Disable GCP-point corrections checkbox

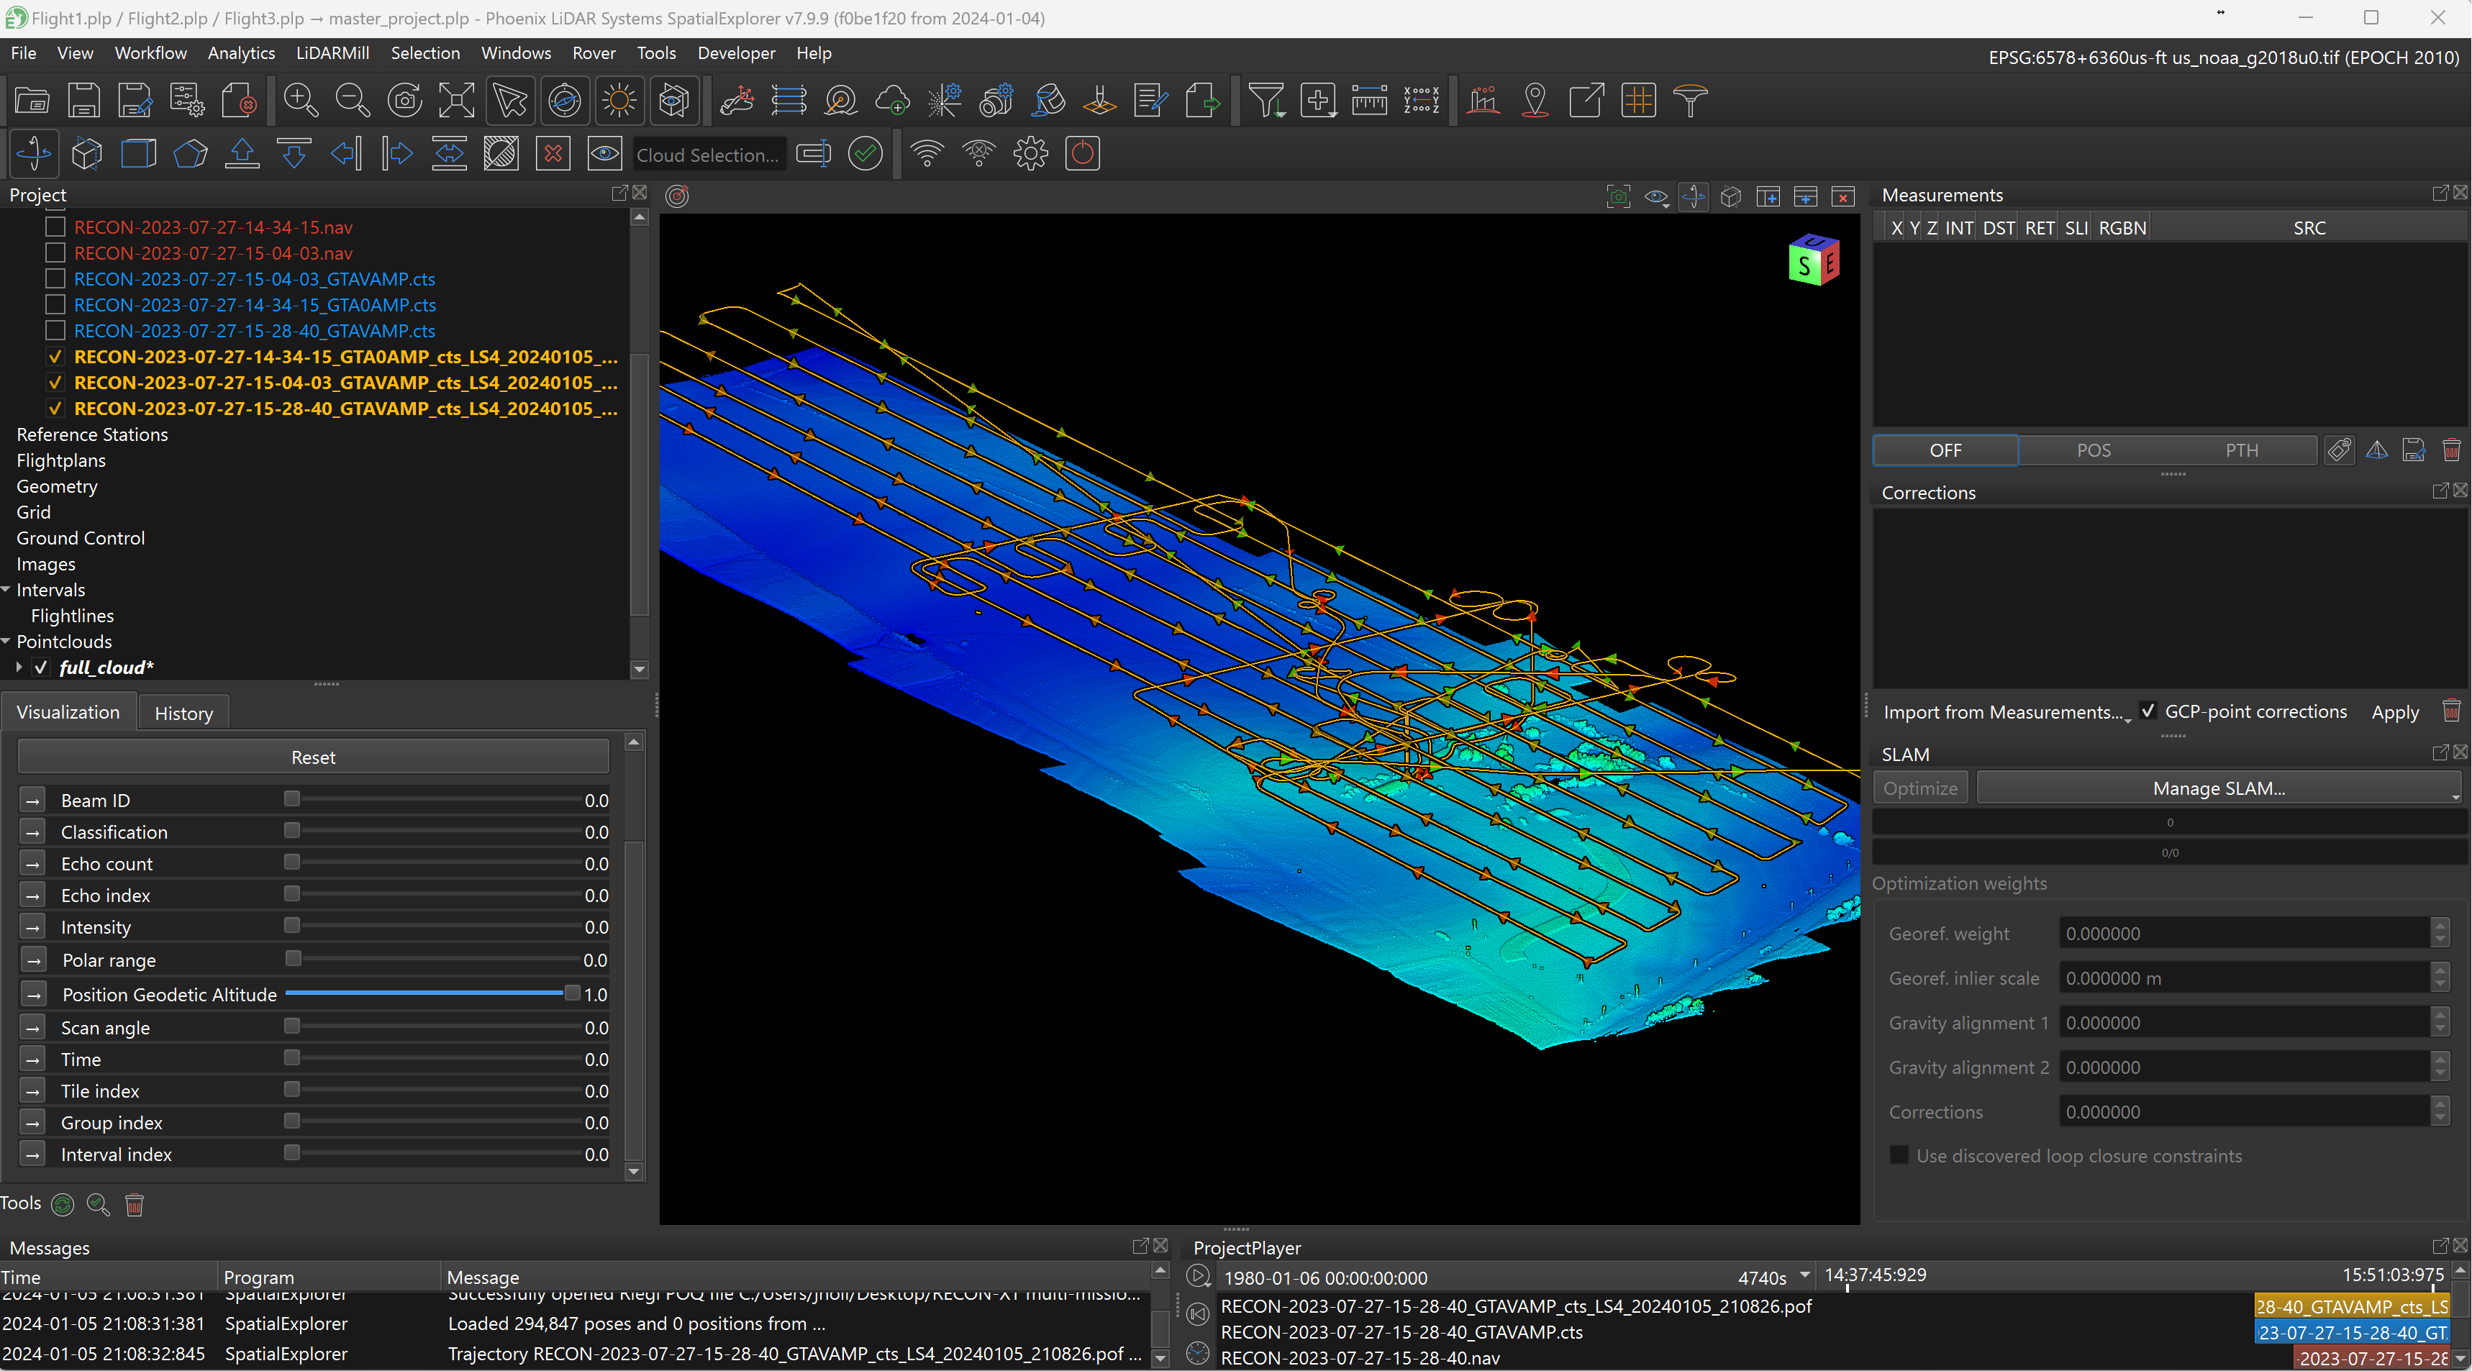point(2148,711)
